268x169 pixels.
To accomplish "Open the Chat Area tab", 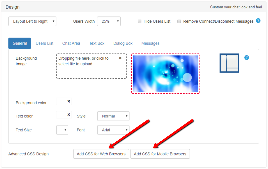I will (x=71, y=43).
